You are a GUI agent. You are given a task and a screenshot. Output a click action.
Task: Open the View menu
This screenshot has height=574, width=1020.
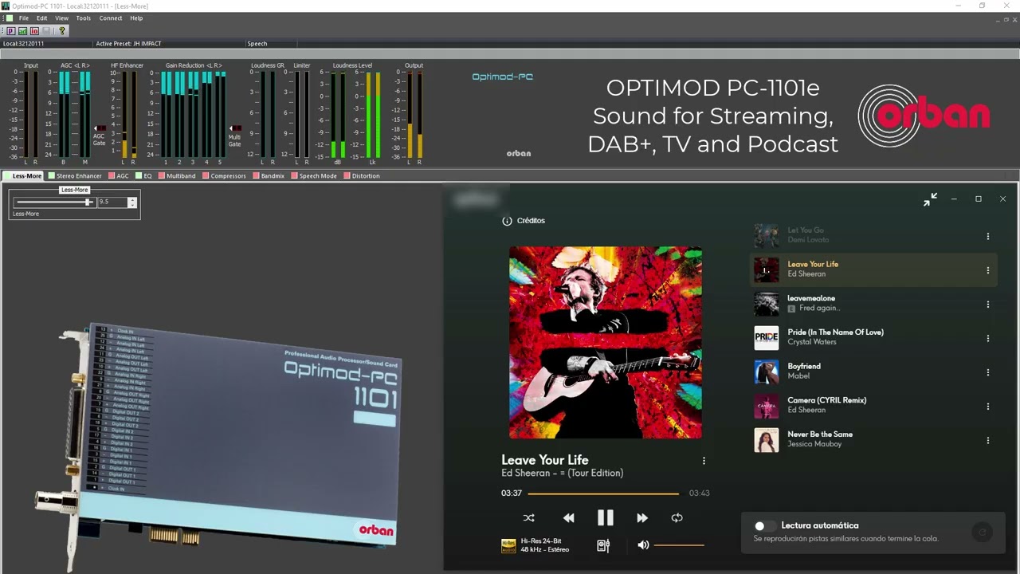[61, 18]
